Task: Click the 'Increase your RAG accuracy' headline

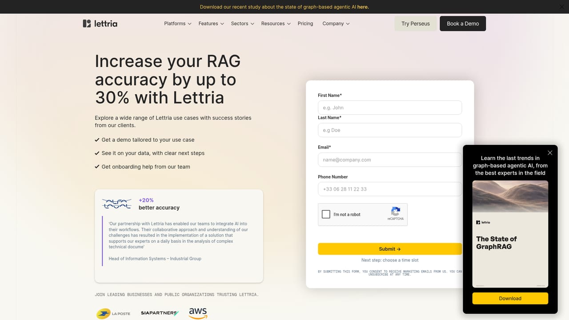Action: [x=168, y=80]
